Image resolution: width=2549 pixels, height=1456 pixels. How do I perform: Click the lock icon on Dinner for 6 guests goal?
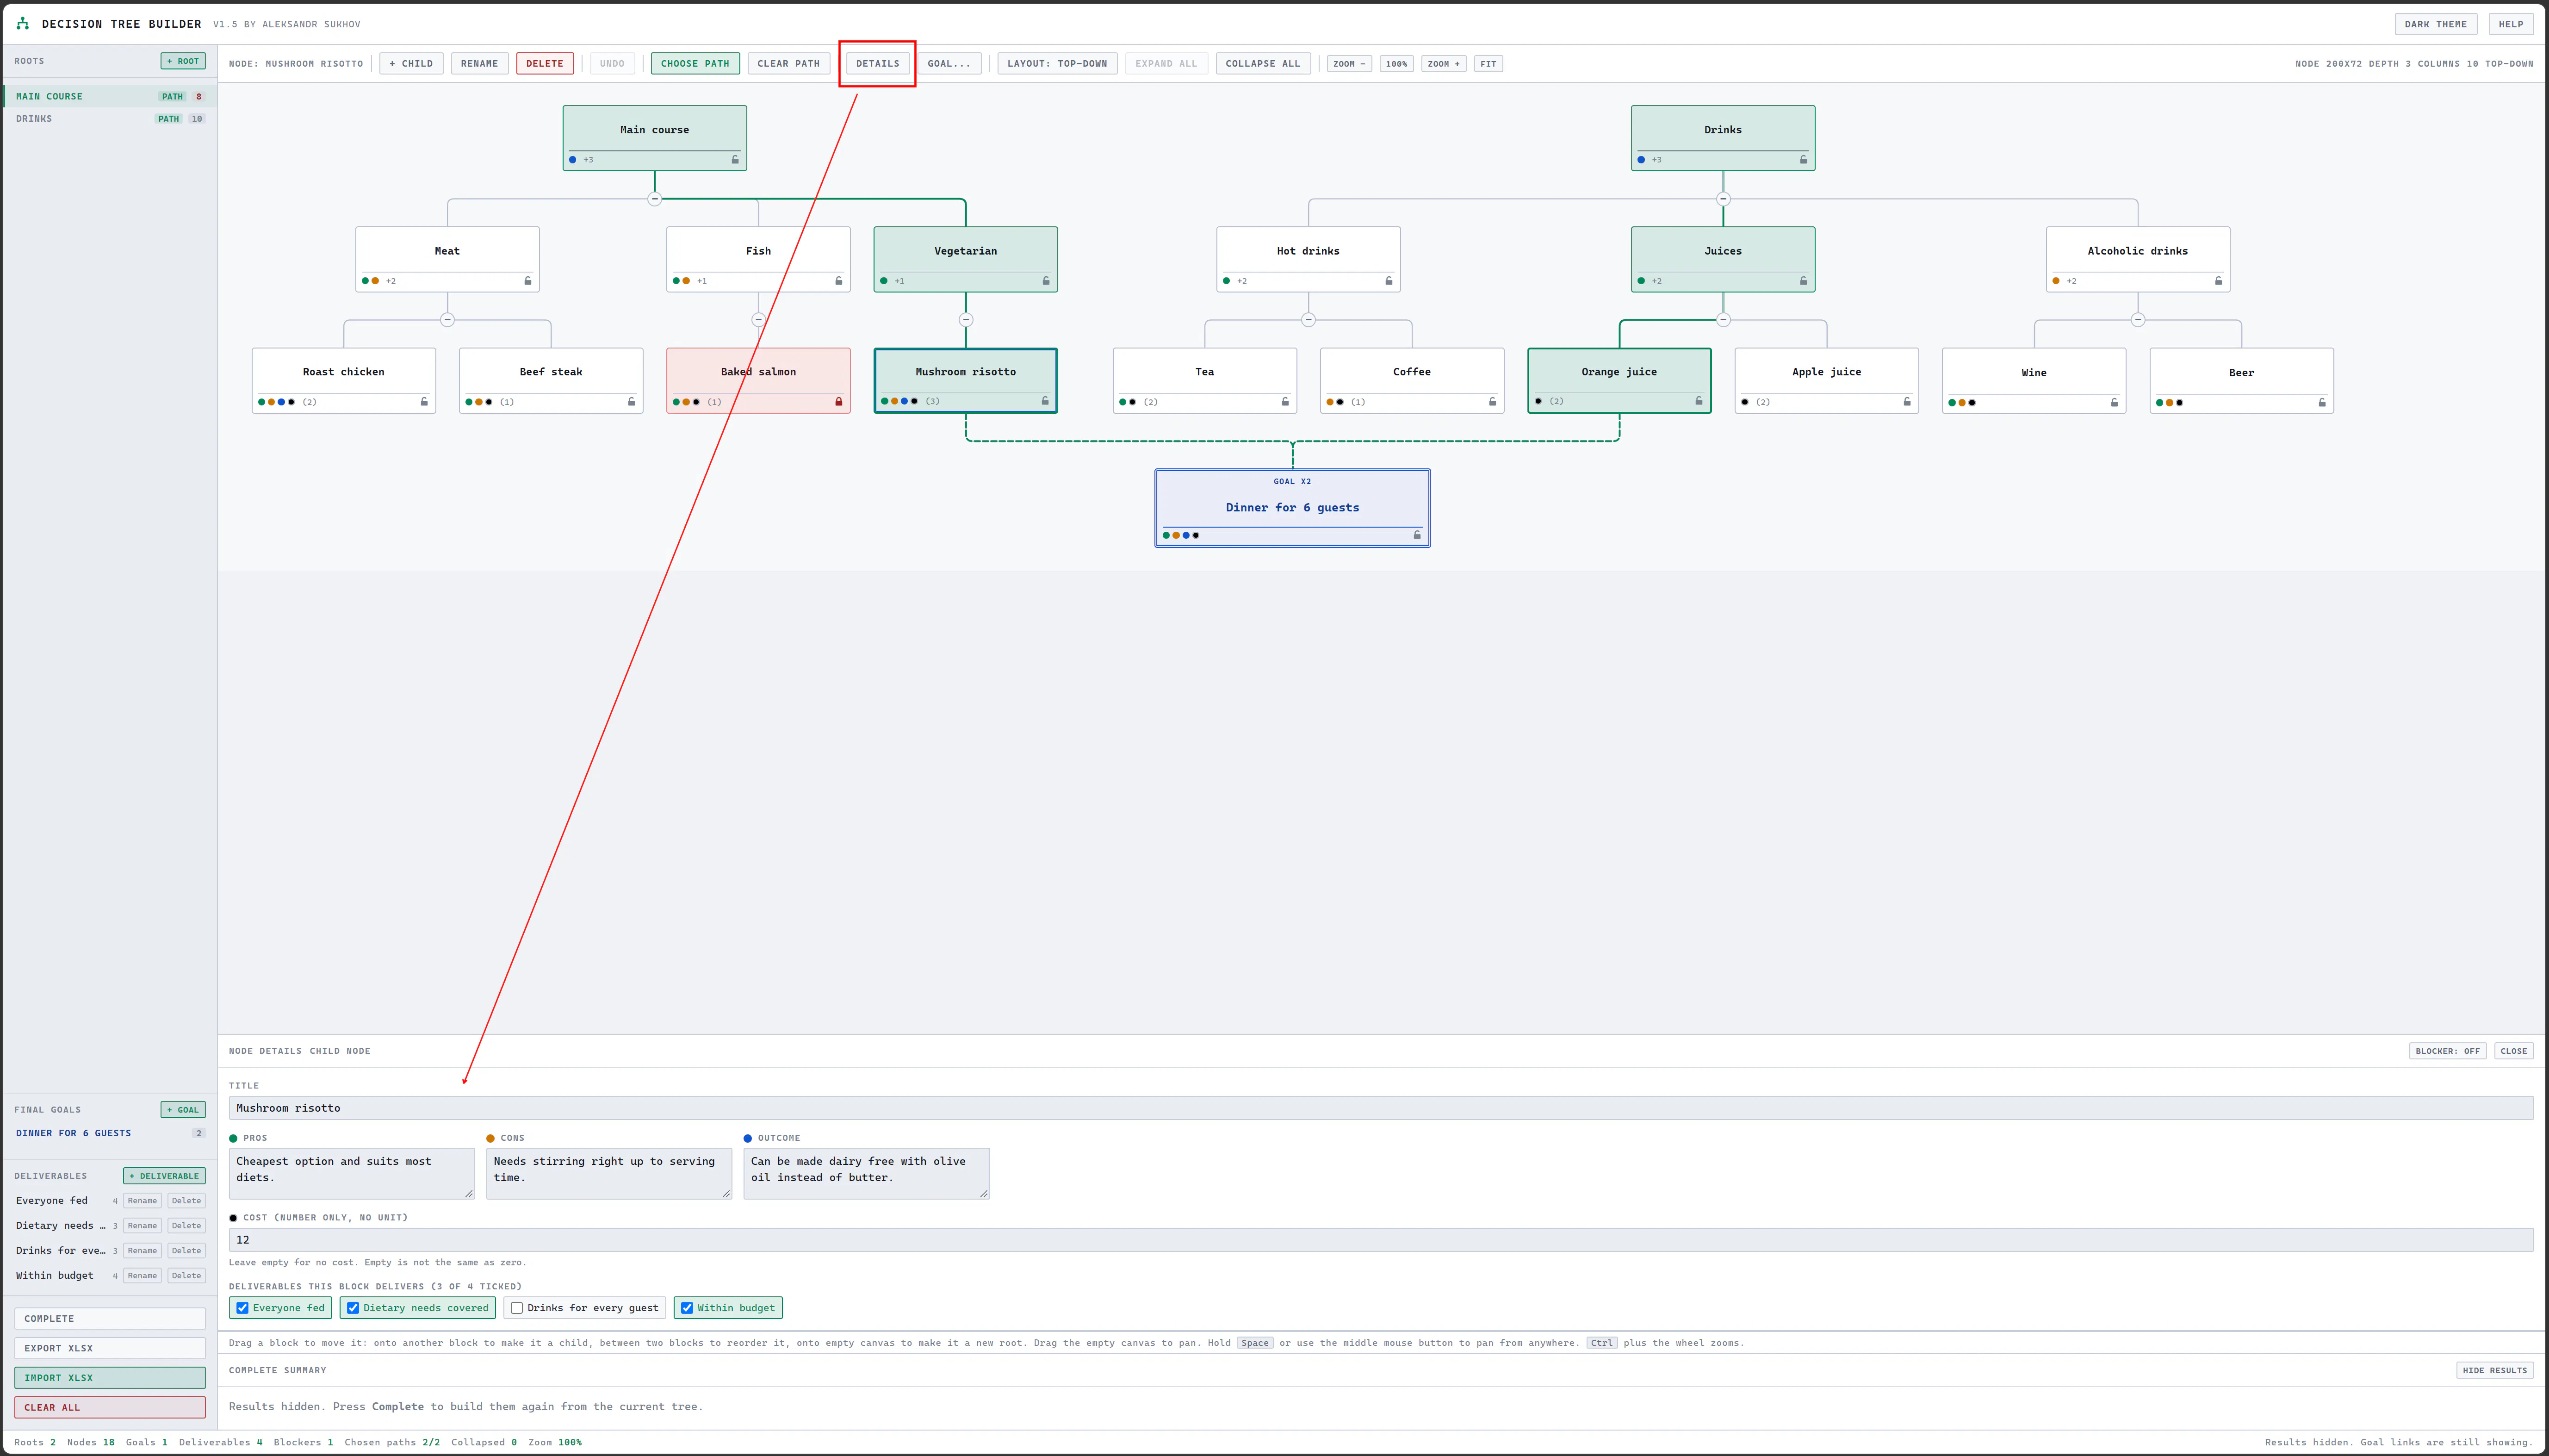(1416, 535)
